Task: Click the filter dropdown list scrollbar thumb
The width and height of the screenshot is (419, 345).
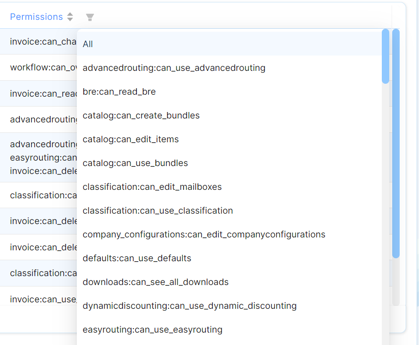Action: (x=385, y=56)
